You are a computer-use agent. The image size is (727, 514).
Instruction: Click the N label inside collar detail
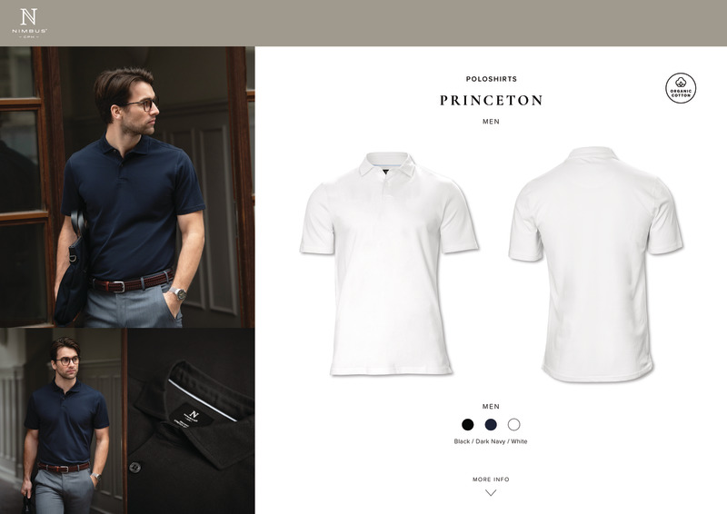tap(194, 415)
